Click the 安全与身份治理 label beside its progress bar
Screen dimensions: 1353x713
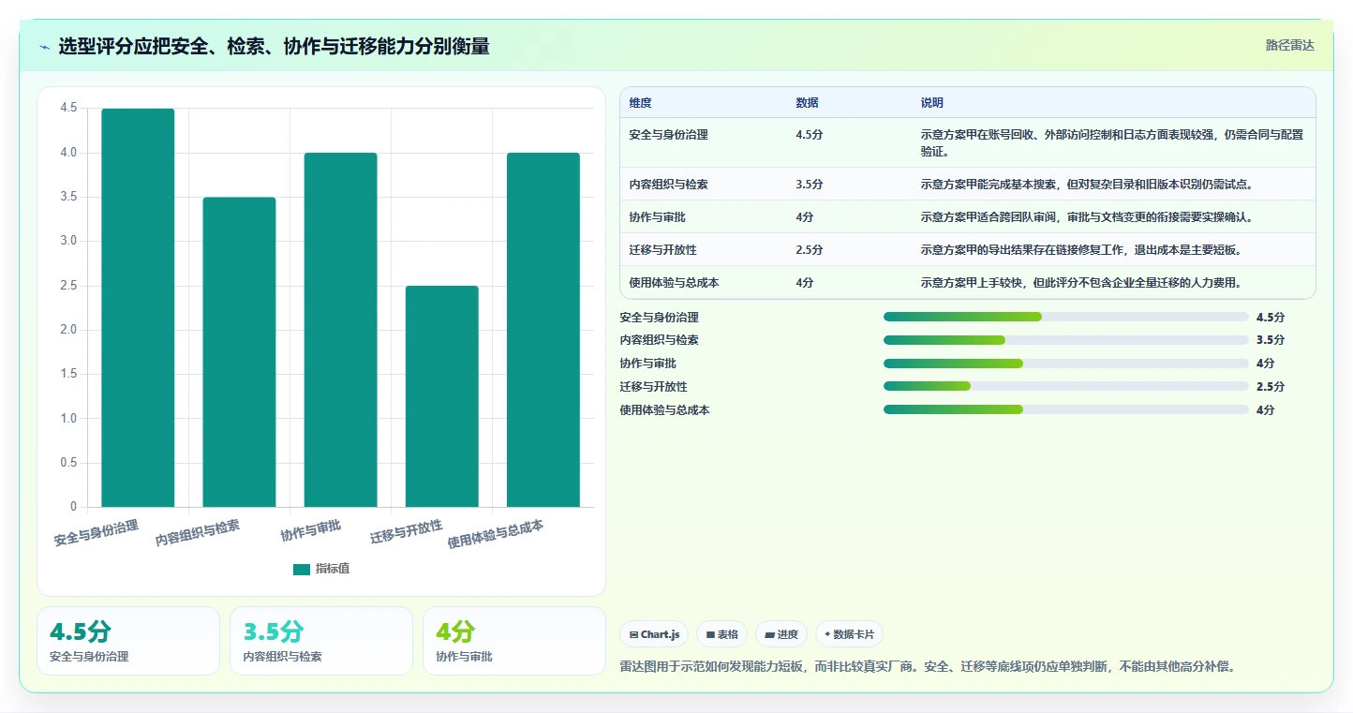(660, 318)
